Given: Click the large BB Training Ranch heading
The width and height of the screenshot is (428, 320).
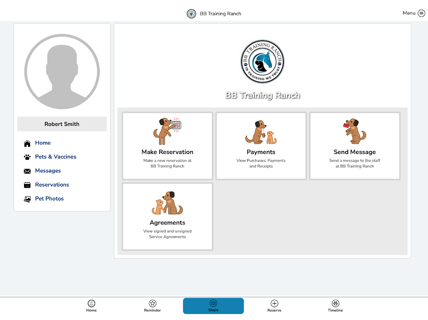Looking at the screenshot, I should click(262, 95).
